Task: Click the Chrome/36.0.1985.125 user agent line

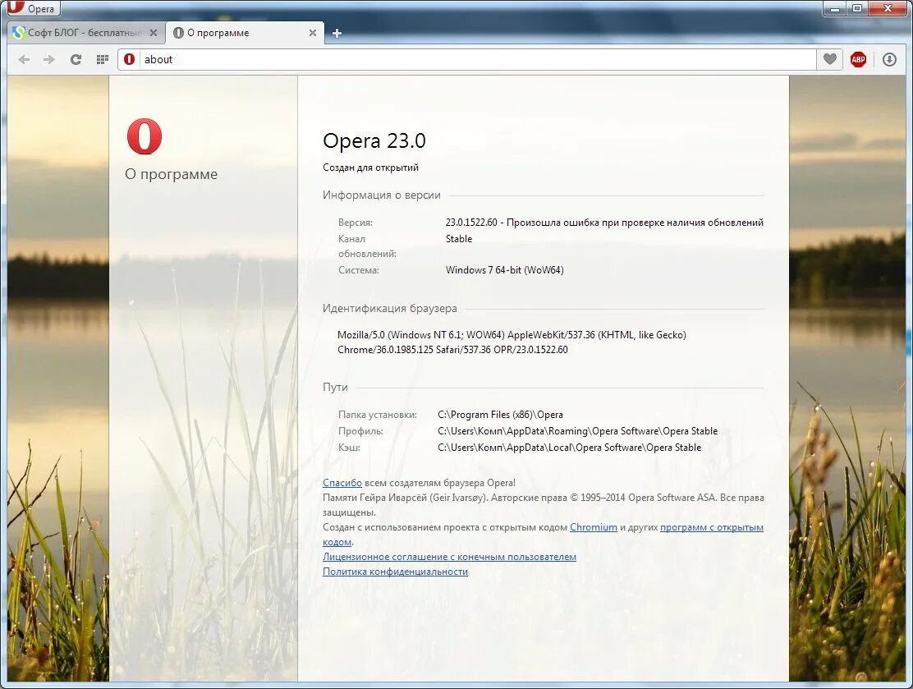Action: (452, 350)
